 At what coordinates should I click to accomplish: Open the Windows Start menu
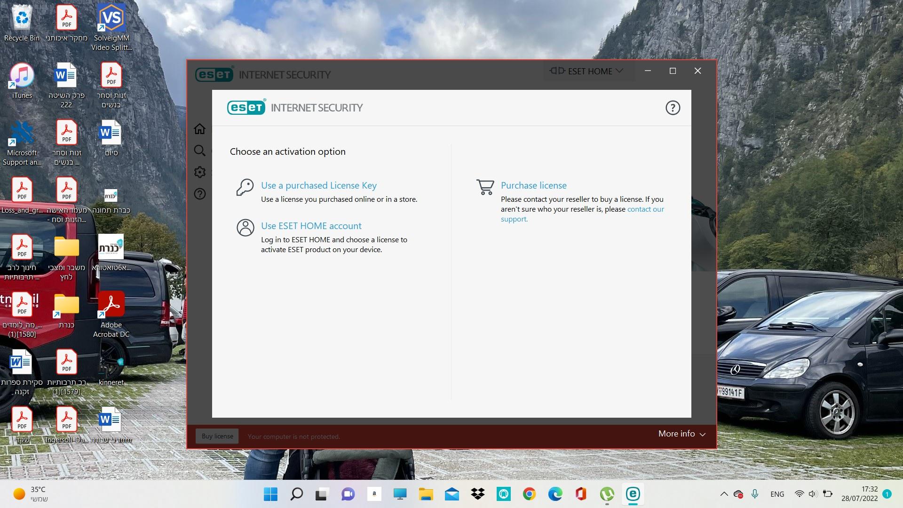(x=270, y=494)
